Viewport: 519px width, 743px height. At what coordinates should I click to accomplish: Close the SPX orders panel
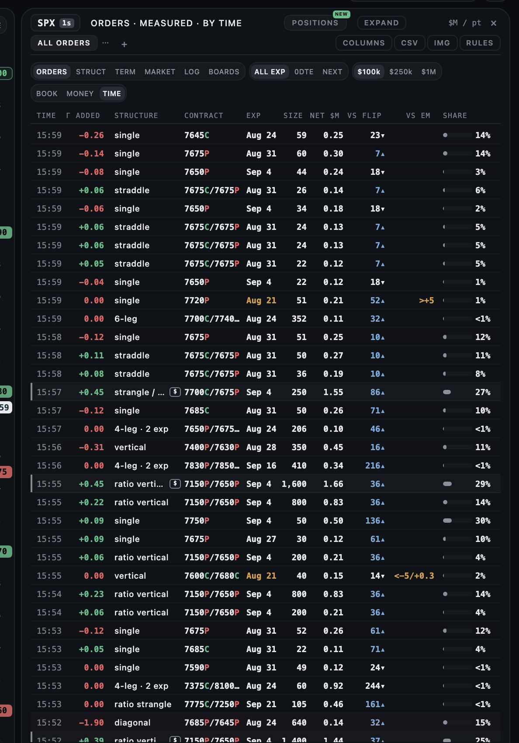pyautogui.click(x=494, y=23)
